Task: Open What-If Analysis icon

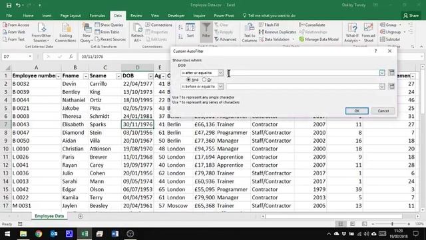Action: (352, 28)
